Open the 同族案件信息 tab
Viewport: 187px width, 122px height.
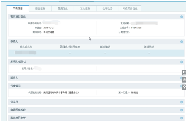pyautogui.click(x=130, y=9)
